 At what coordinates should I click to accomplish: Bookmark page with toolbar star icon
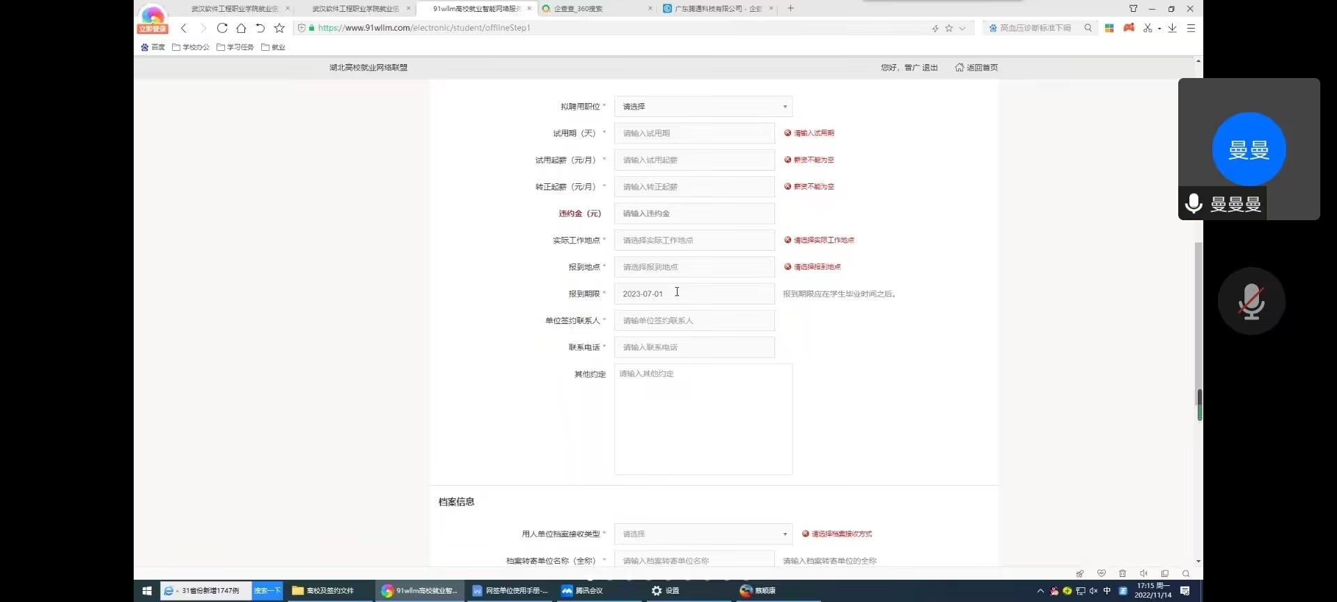pyautogui.click(x=279, y=28)
